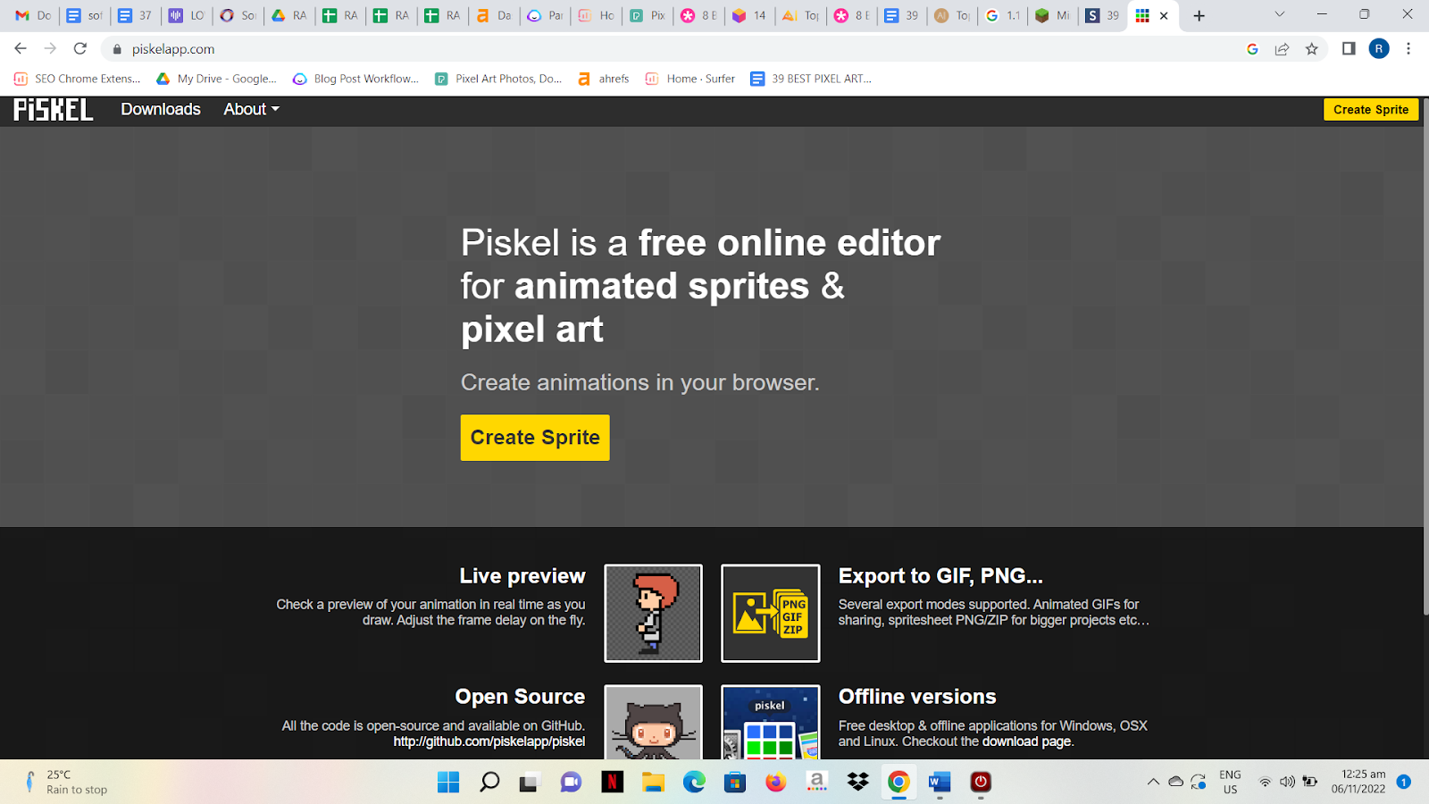Click the large yellow Create Sprite button
The width and height of the screenshot is (1429, 804).
coord(535,438)
